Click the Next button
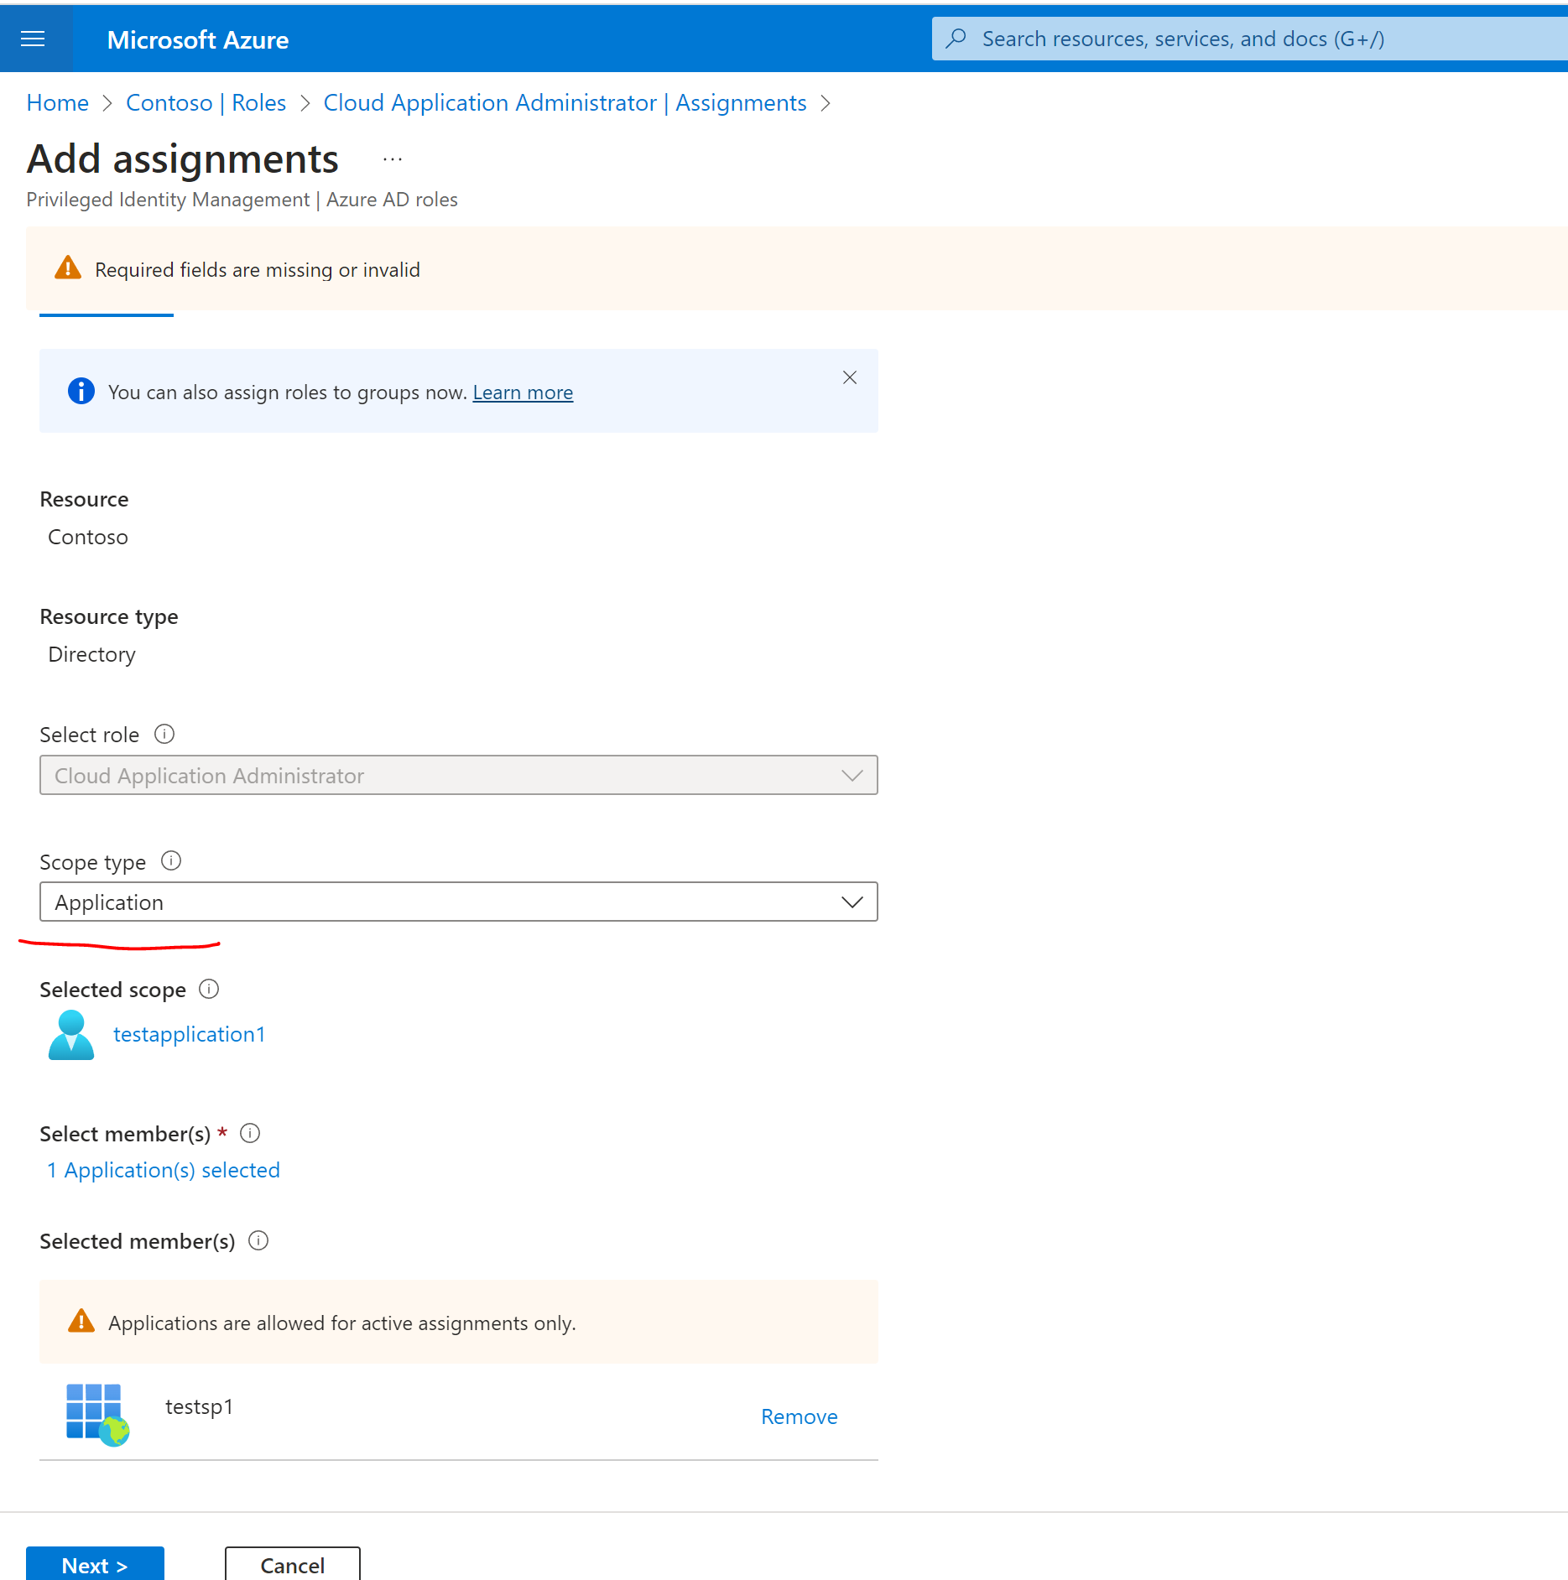Screen dimensions: 1568x1580 point(94,1563)
